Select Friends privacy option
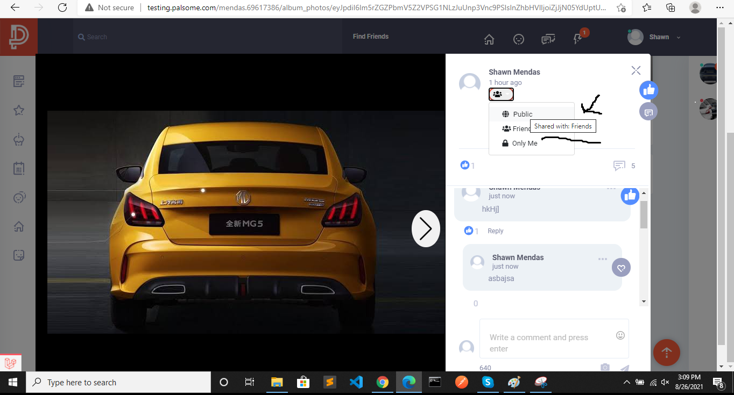This screenshot has height=395, width=734. coord(532,128)
